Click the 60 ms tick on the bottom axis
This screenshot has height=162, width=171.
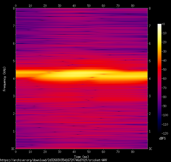(x=103, y=151)
